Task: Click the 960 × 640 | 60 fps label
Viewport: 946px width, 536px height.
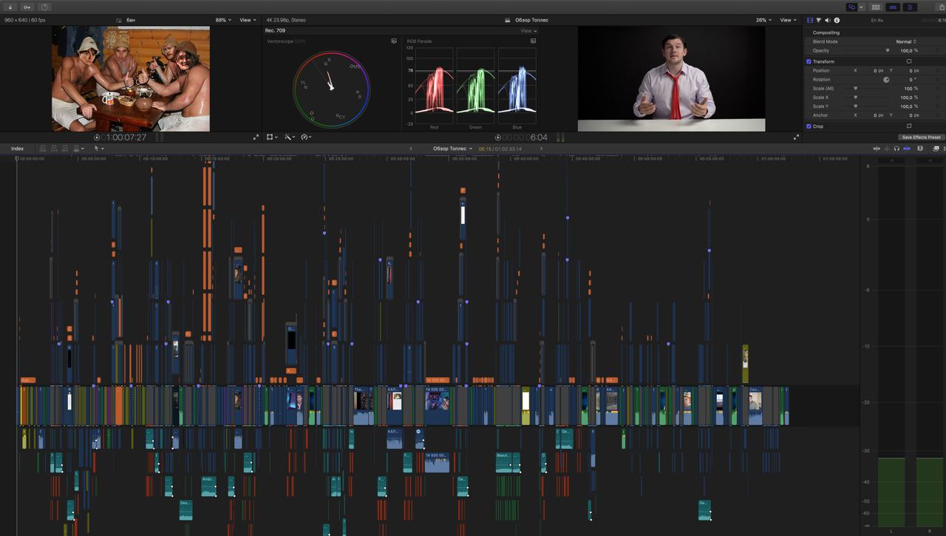Action: pos(24,20)
